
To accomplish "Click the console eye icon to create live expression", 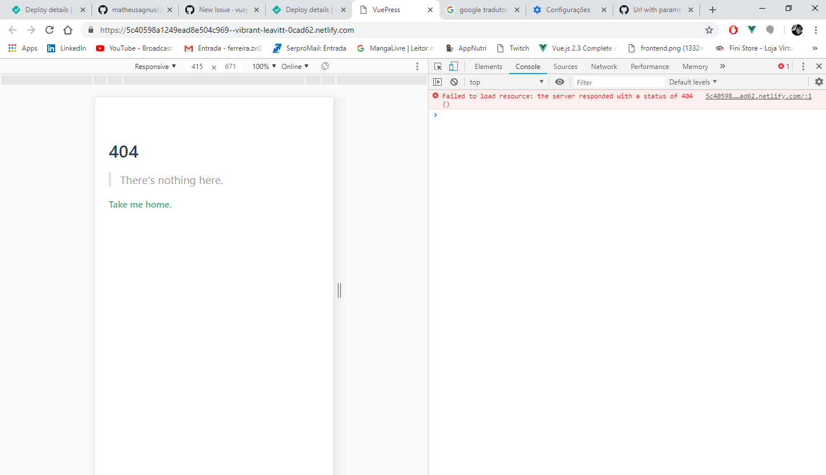I will [560, 82].
